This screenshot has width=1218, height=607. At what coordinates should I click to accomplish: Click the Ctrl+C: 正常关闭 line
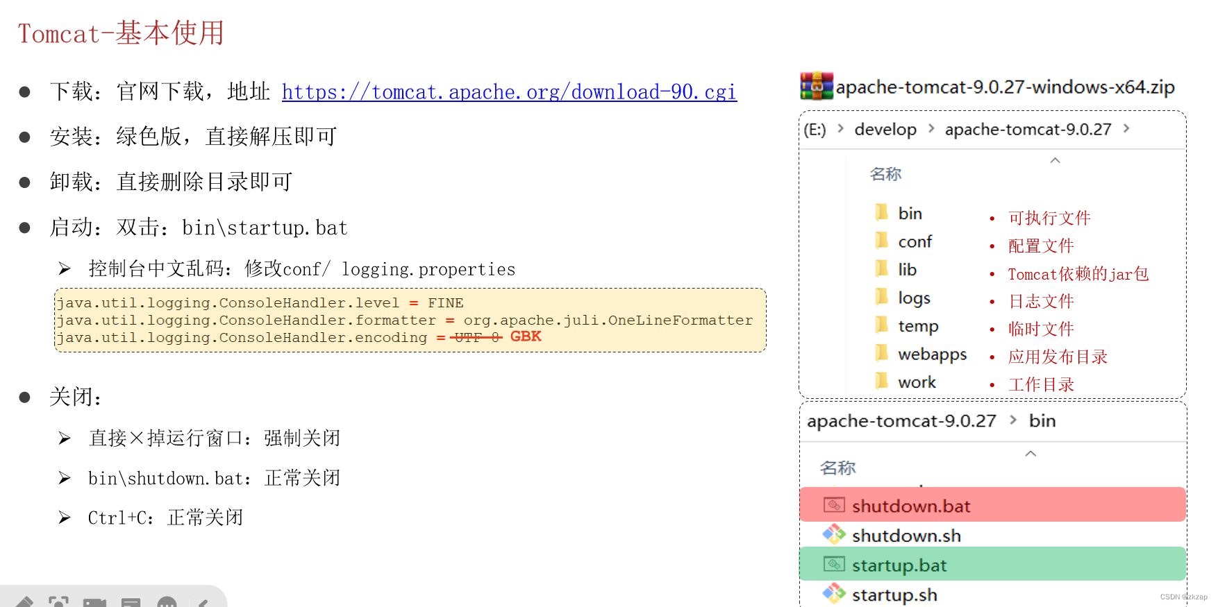tap(165, 518)
